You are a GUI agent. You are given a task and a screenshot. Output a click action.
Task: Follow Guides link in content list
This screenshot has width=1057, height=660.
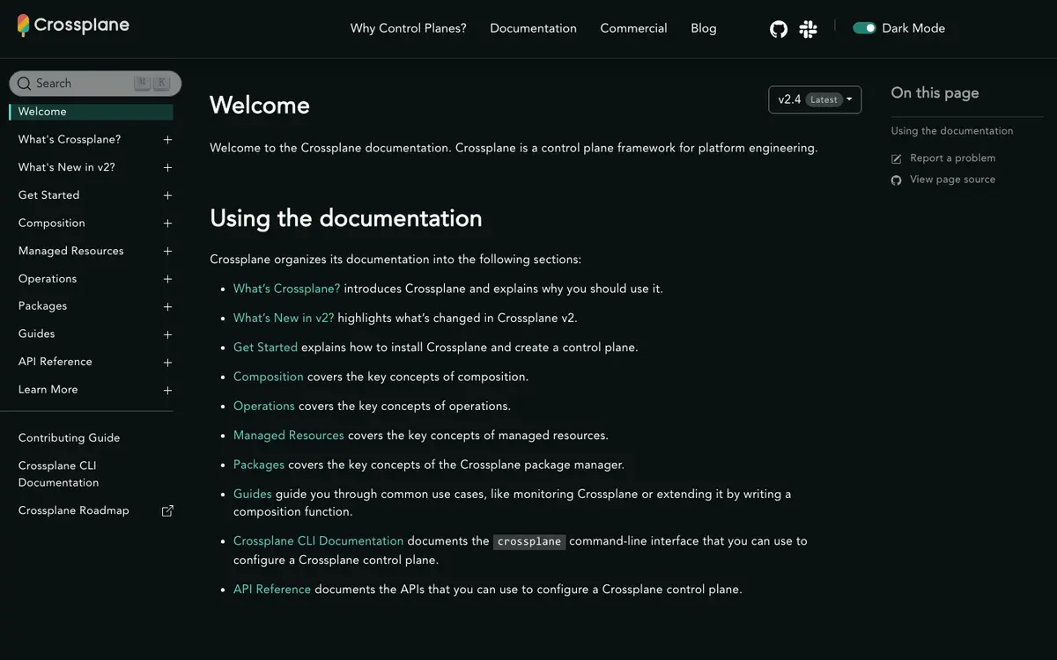pyautogui.click(x=253, y=495)
